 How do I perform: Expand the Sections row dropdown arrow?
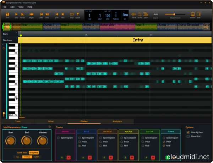(16, 38)
